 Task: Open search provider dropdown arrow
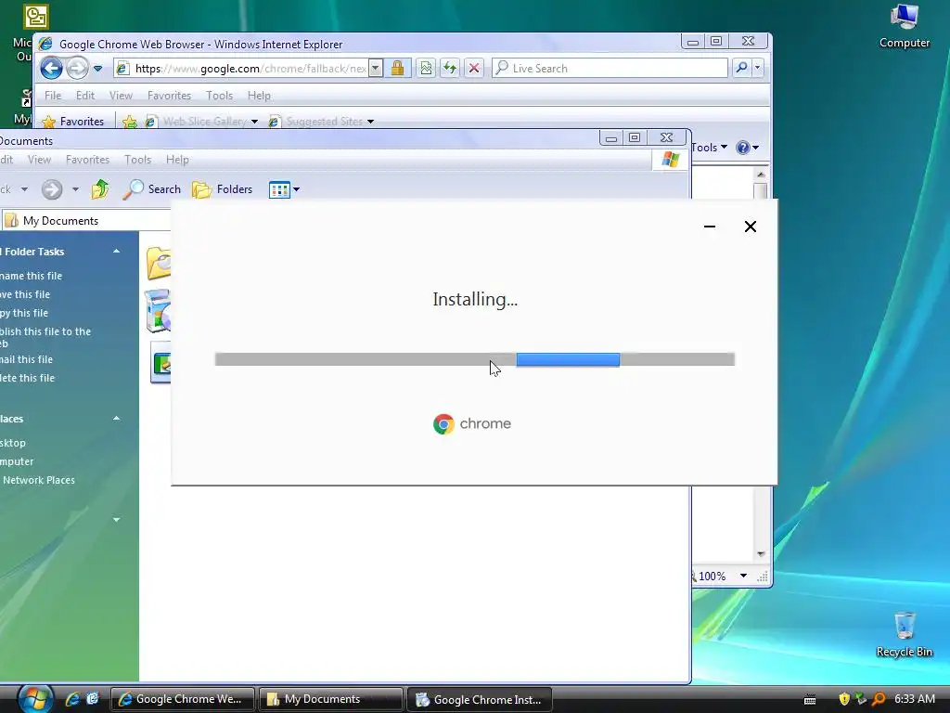click(757, 68)
